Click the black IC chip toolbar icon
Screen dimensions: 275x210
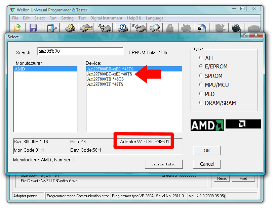click(x=236, y=28)
